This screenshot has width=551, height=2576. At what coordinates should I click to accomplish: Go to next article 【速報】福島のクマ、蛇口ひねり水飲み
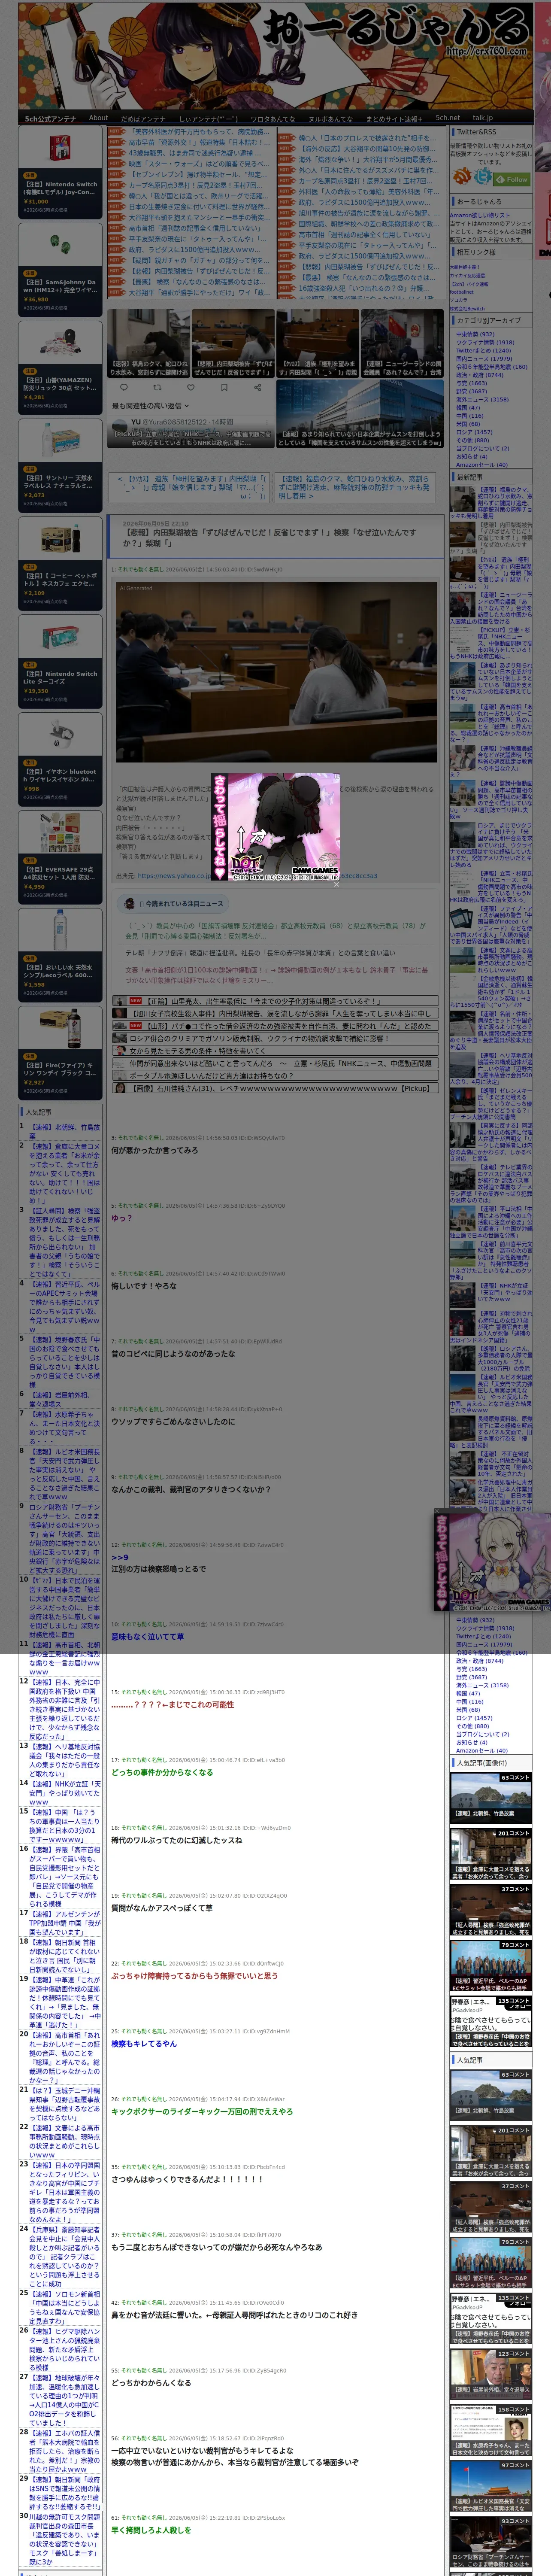354,487
